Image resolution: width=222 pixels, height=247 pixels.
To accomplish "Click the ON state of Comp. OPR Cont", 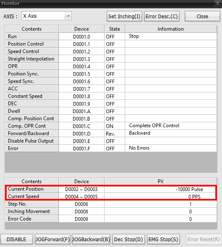I will click(x=115, y=126).
